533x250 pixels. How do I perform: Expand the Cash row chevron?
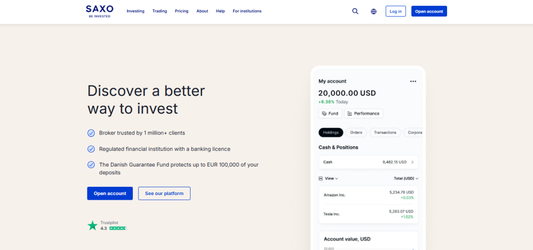pos(413,162)
